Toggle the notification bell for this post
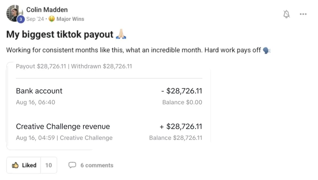Viewport: 318px width, 180px height. [x=287, y=14]
